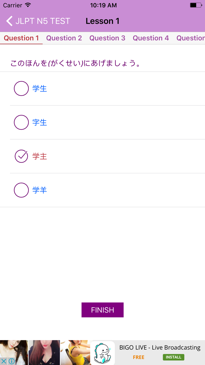Open the Question 4 tab
Viewport: 205px width, 365px height.
[x=151, y=38]
